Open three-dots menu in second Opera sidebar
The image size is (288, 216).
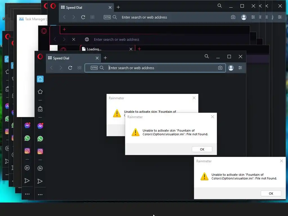(27, 194)
